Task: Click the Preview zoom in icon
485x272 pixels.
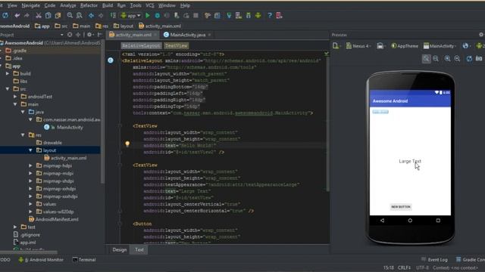Action: click(x=448, y=59)
